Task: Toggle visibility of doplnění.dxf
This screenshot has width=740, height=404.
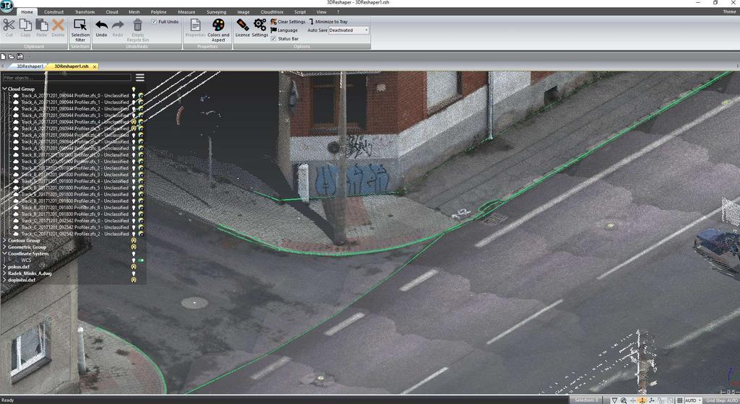Action: [134, 280]
